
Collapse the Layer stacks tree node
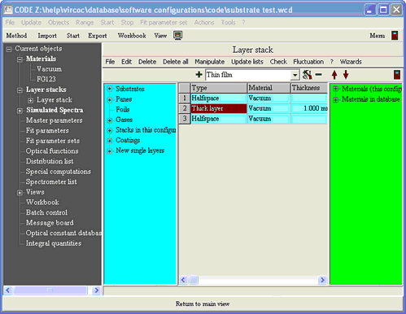coord(20,90)
